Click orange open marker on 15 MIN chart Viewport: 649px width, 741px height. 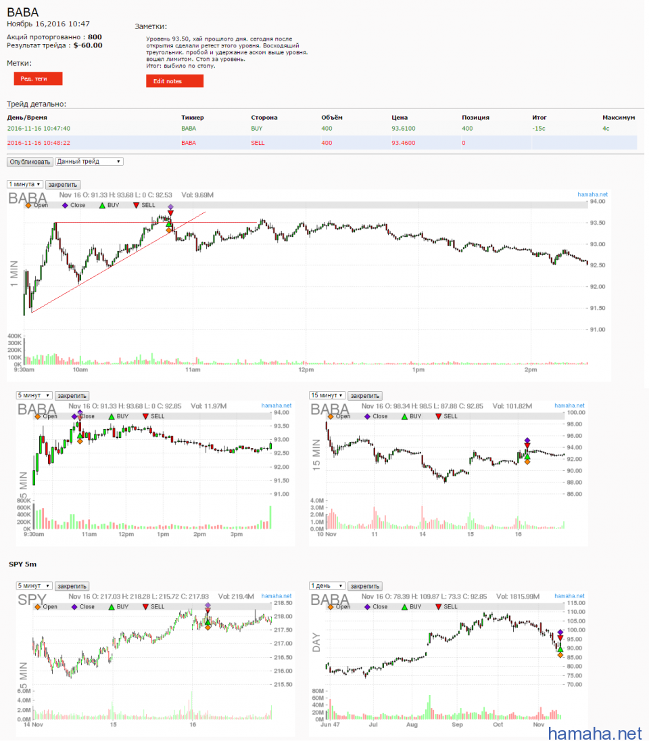pos(527,462)
